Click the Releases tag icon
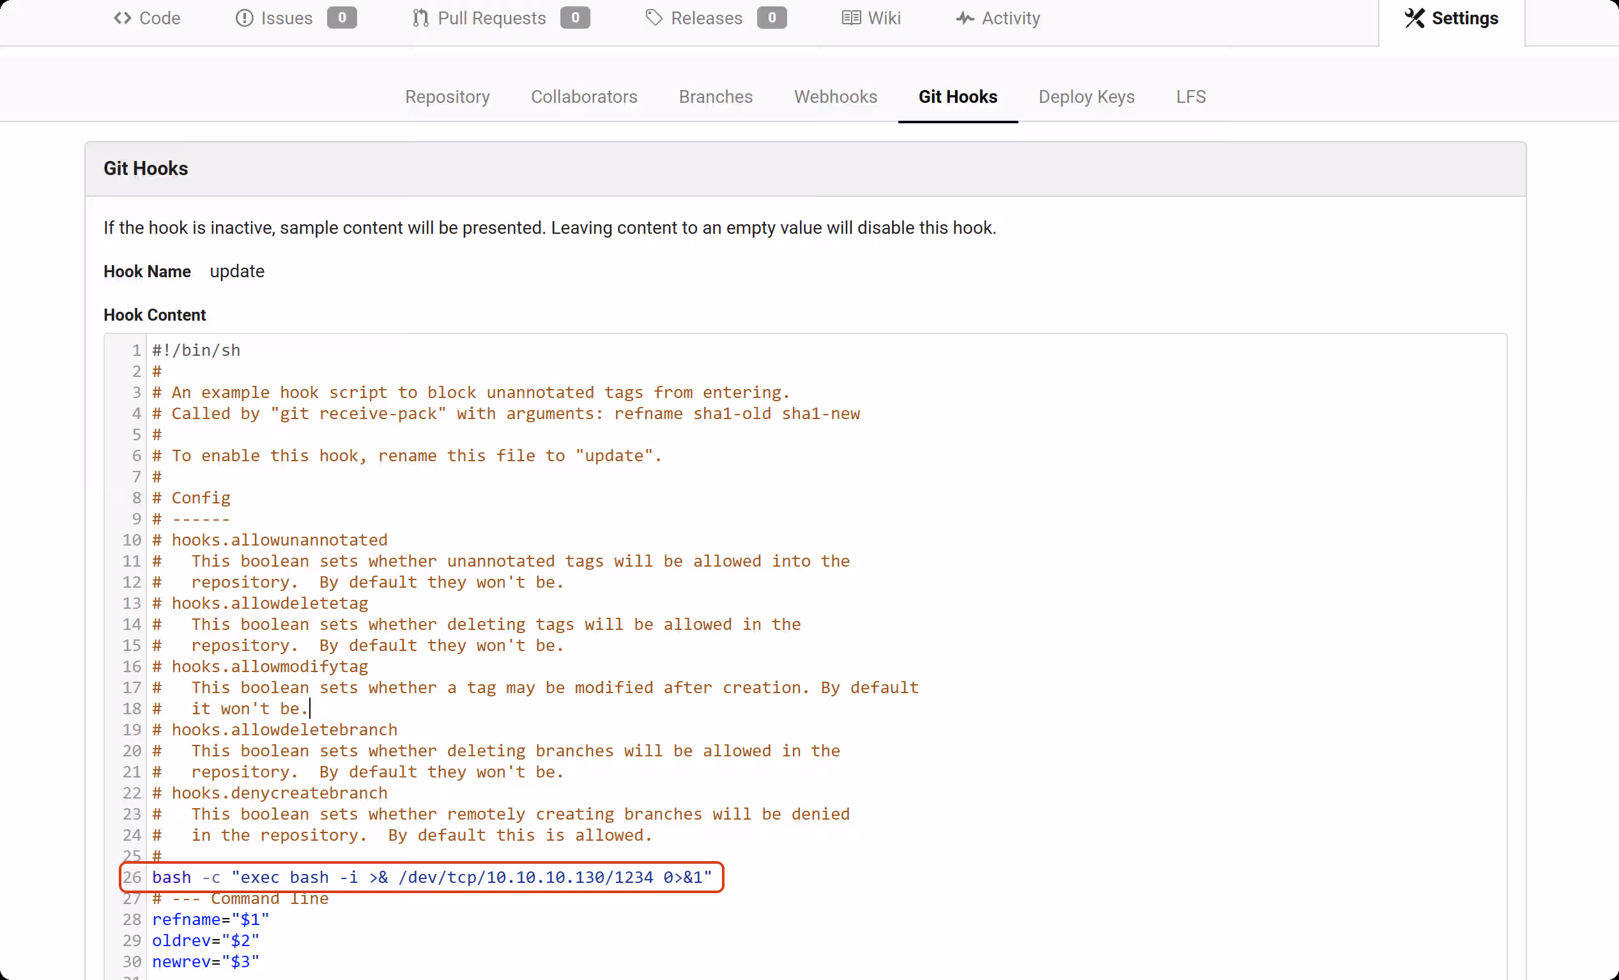Screen dimensions: 1619x980 (654, 18)
